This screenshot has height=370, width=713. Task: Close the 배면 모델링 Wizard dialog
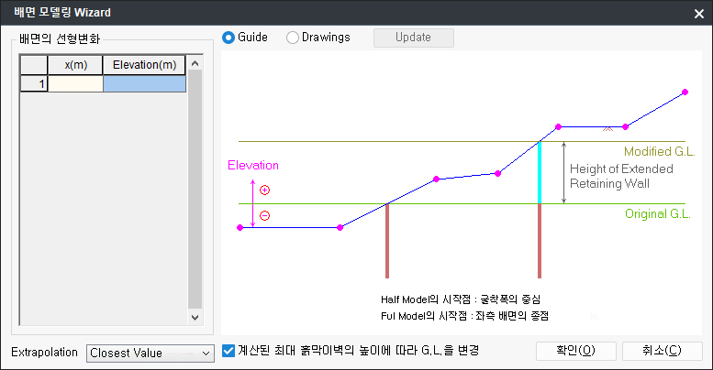(x=698, y=14)
